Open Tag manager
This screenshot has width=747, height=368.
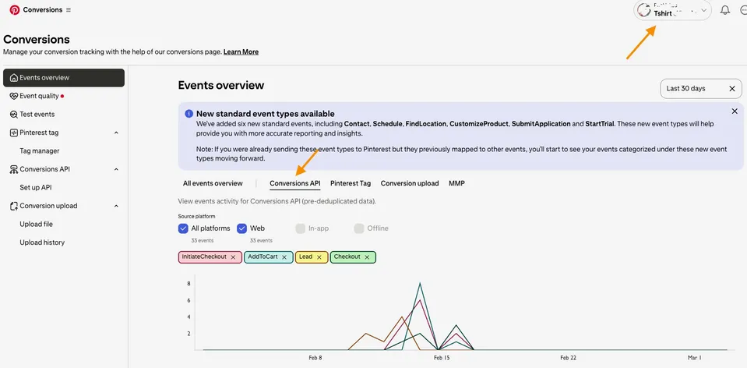pos(40,151)
